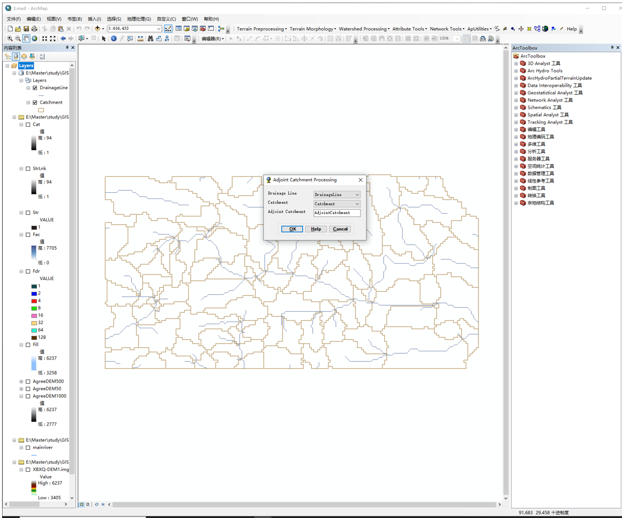
Task: Click the Full Extent globe icon
Action: tap(34, 38)
